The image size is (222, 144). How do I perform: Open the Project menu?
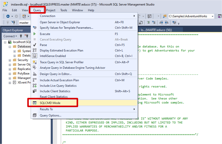[x=51, y=10]
